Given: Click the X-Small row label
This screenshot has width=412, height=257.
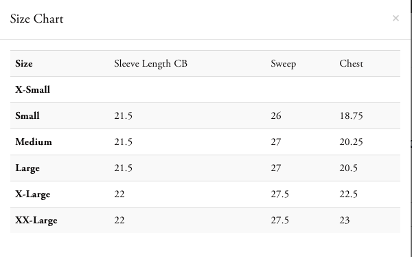Looking at the screenshot, I should [x=32, y=90].
